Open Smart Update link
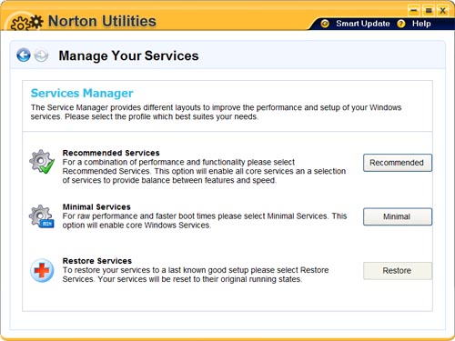Screen dimensions: 455x341 (x=363, y=24)
